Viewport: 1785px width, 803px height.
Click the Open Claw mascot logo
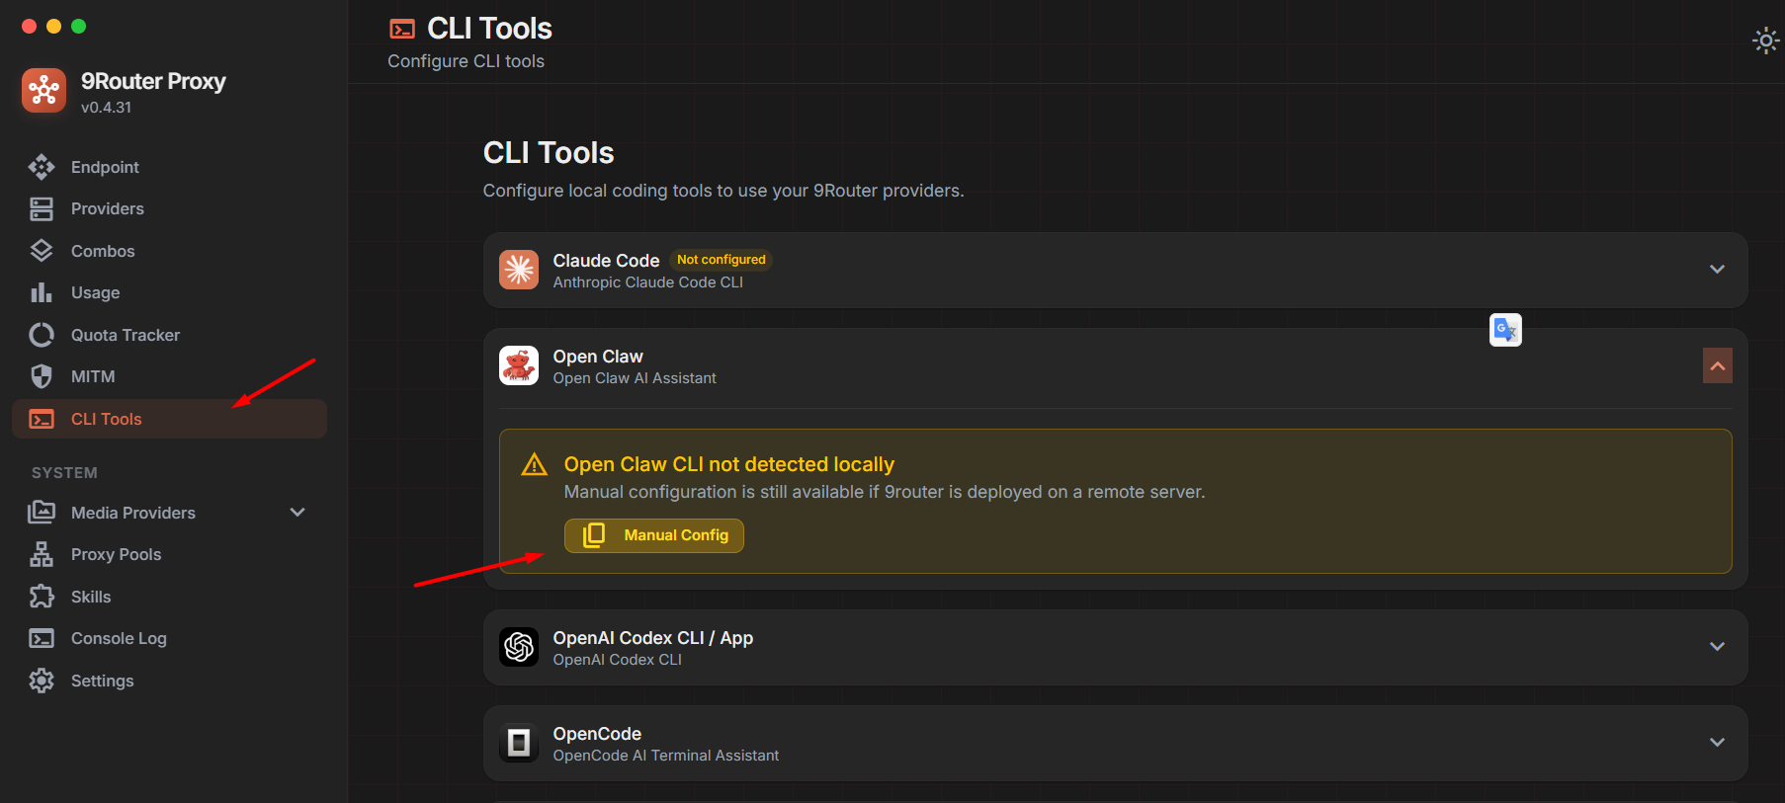click(519, 365)
